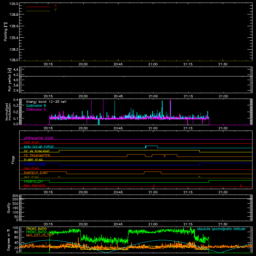256x256 pixels.
Task: Click the 4.4 Roll period tick label
Action: [x=16, y=69]
